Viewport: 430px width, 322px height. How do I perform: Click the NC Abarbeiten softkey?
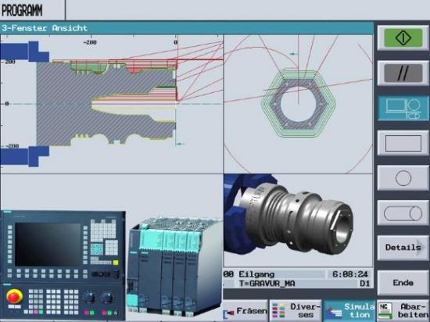(x=403, y=311)
